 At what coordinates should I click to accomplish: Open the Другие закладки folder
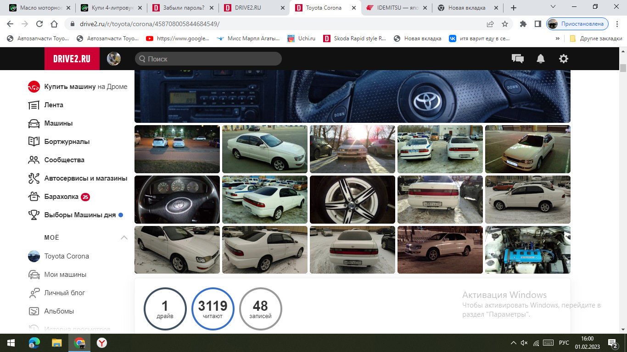click(596, 39)
